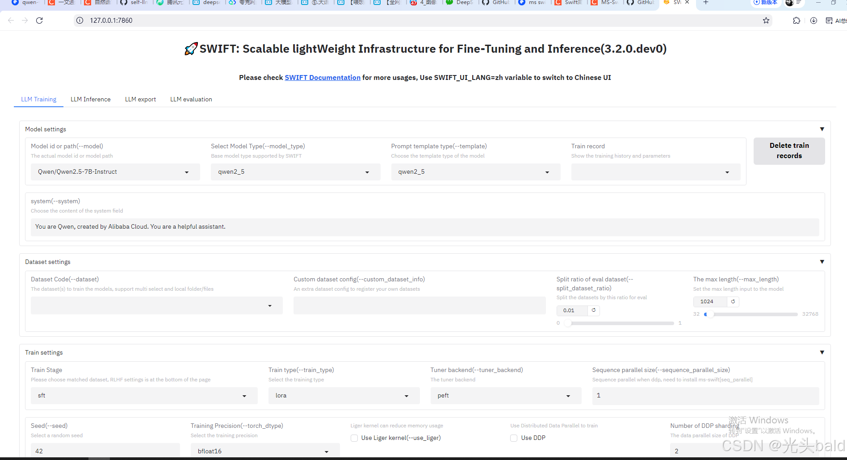Click the Delete train records button
This screenshot has width=847, height=460.
pos(789,151)
